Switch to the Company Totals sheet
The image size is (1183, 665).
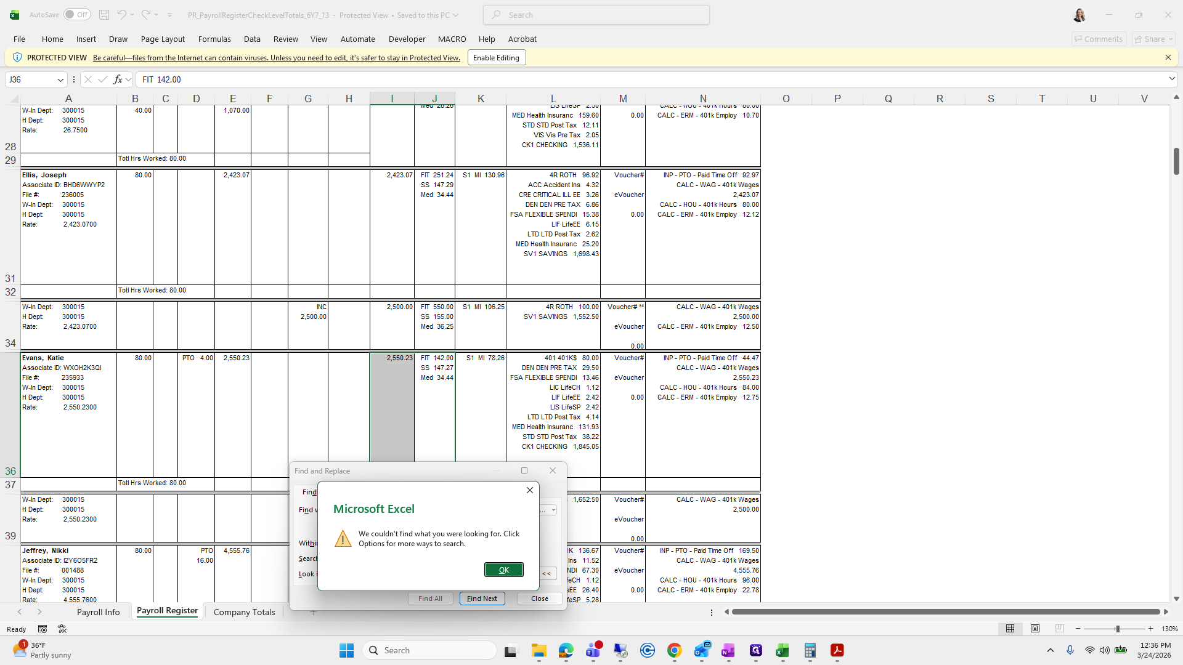pyautogui.click(x=244, y=612)
